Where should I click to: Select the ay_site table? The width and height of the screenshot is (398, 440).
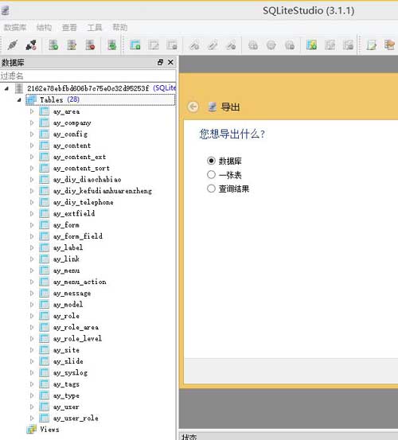[x=66, y=350]
